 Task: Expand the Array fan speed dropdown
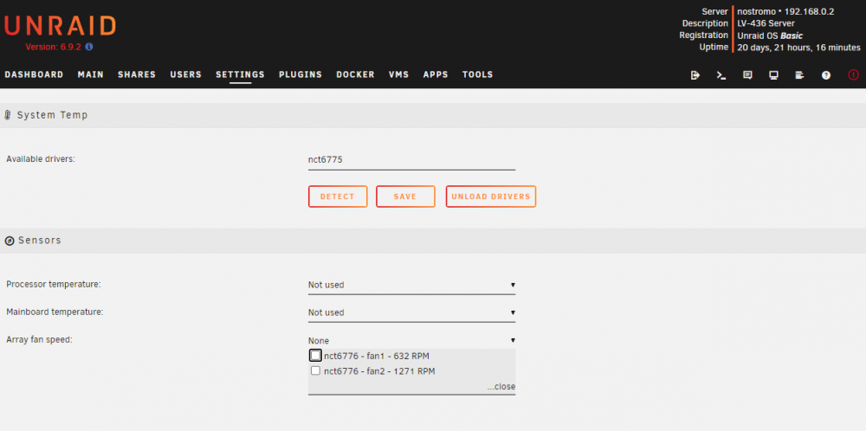pyautogui.click(x=411, y=341)
